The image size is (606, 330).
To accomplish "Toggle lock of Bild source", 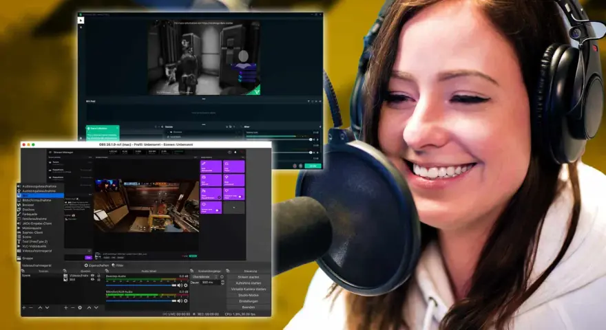I will [98, 279].
